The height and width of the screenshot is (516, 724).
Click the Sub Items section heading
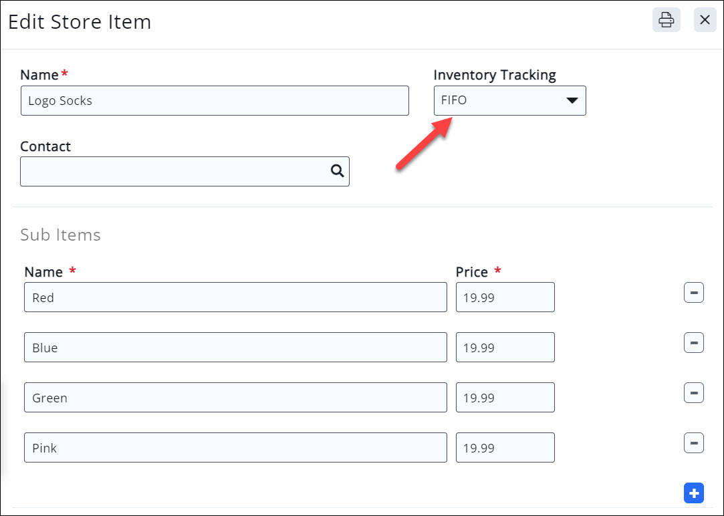click(60, 235)
